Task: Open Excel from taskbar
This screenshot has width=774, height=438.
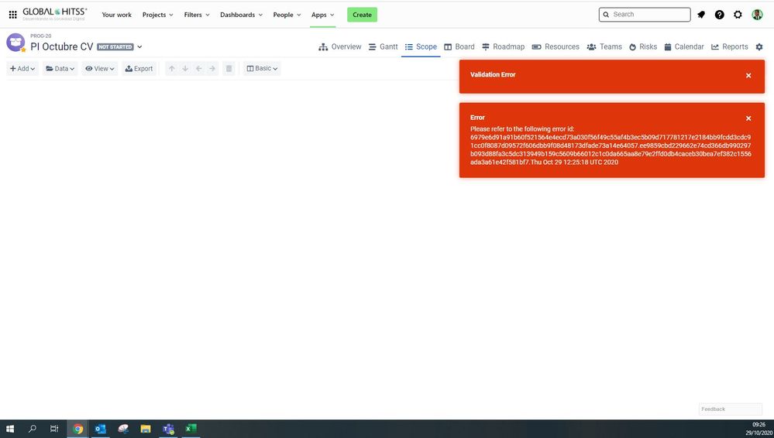Action: click(191, 429)
